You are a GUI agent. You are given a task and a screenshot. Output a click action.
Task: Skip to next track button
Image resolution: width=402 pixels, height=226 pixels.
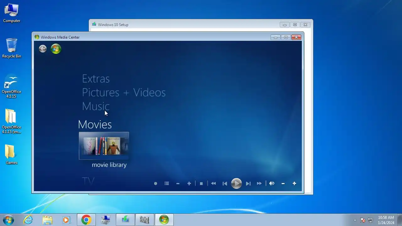point(248,183)
